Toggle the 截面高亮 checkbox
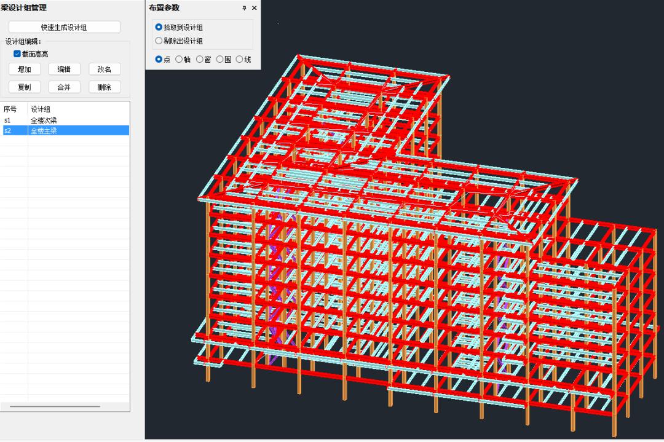This screenshot has width=664, height=442. 17,54
